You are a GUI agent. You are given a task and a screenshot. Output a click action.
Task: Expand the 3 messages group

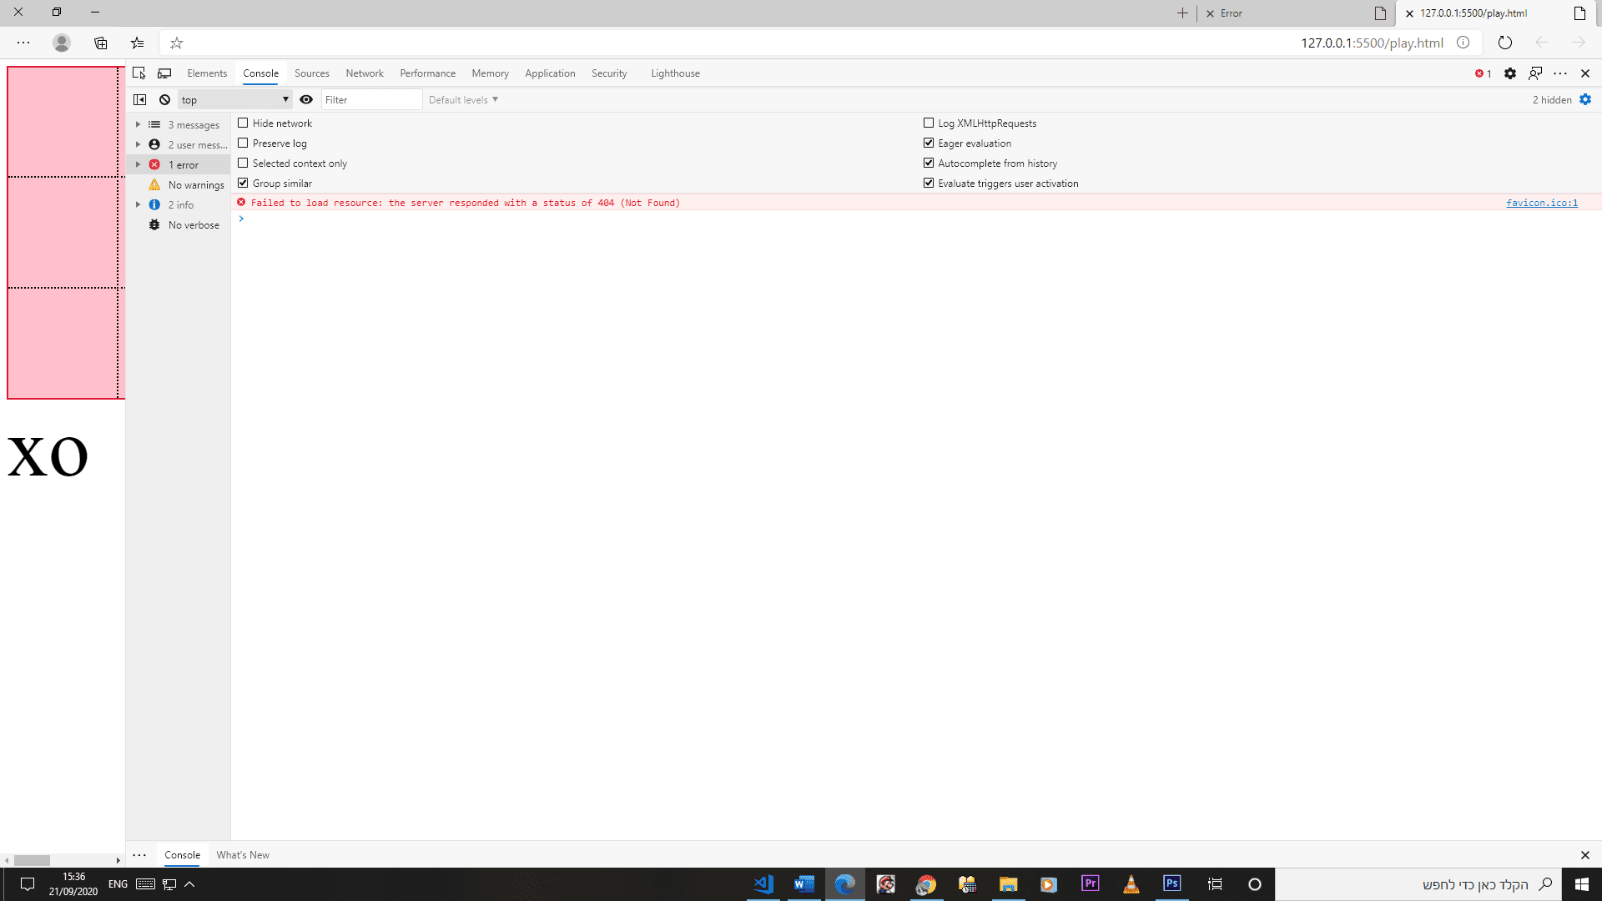click(139, 125)
